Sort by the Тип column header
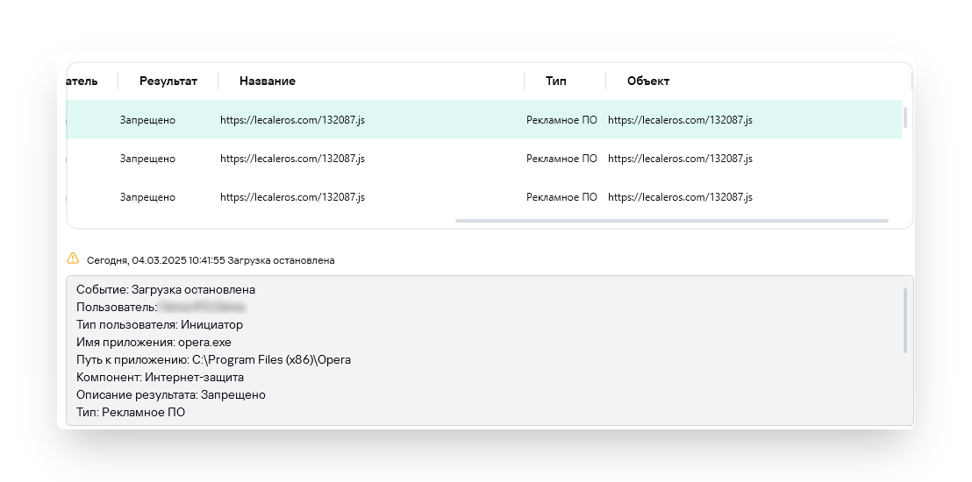Viewport: 972px width, 482px height. coord(555,81)
